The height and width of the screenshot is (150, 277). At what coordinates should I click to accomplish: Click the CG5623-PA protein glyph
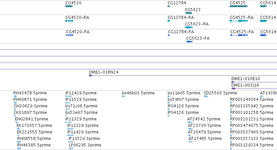coord(189,42)
